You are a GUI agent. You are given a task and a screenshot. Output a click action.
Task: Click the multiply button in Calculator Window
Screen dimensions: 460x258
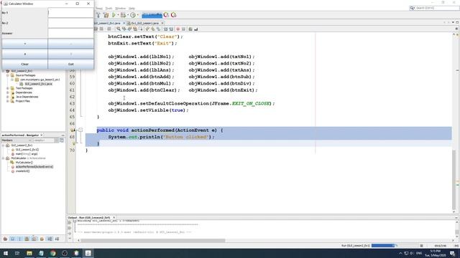[x=25, y=54]
